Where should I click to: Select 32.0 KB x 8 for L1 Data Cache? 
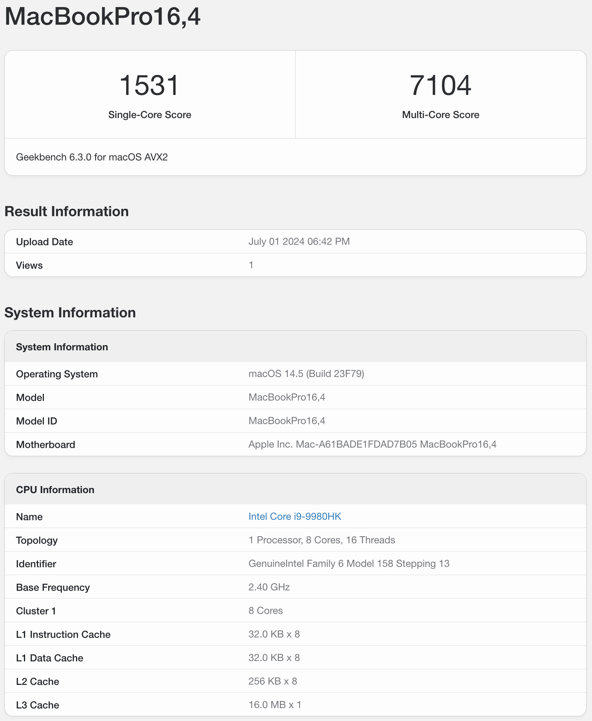pos(274,657)
